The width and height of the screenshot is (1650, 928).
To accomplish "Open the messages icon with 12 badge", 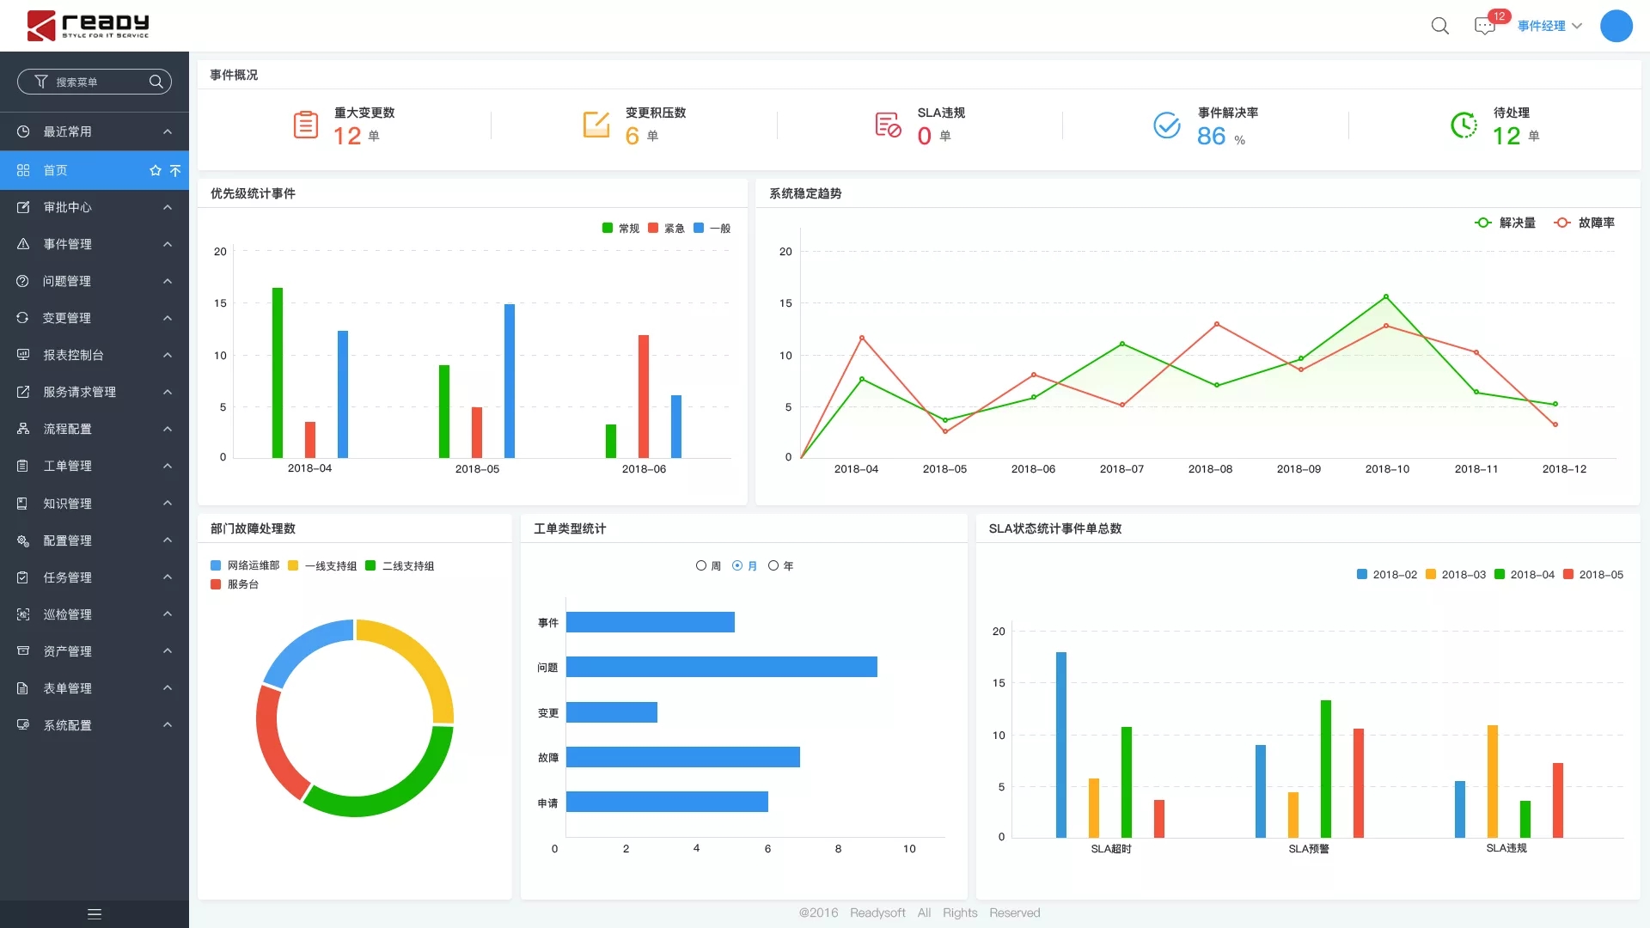I will tap(1484, 26).
